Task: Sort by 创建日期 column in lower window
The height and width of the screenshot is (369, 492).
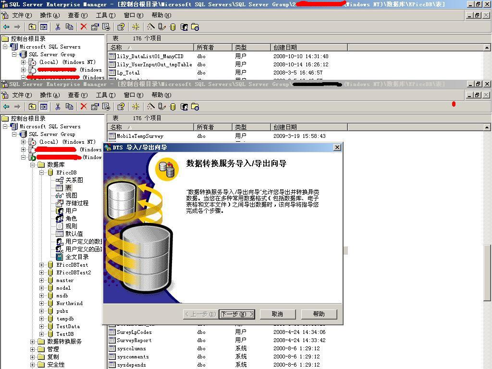Action: 309,127
